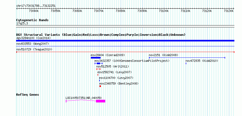Click the 73120k ruler tick label

pos(207,11)
